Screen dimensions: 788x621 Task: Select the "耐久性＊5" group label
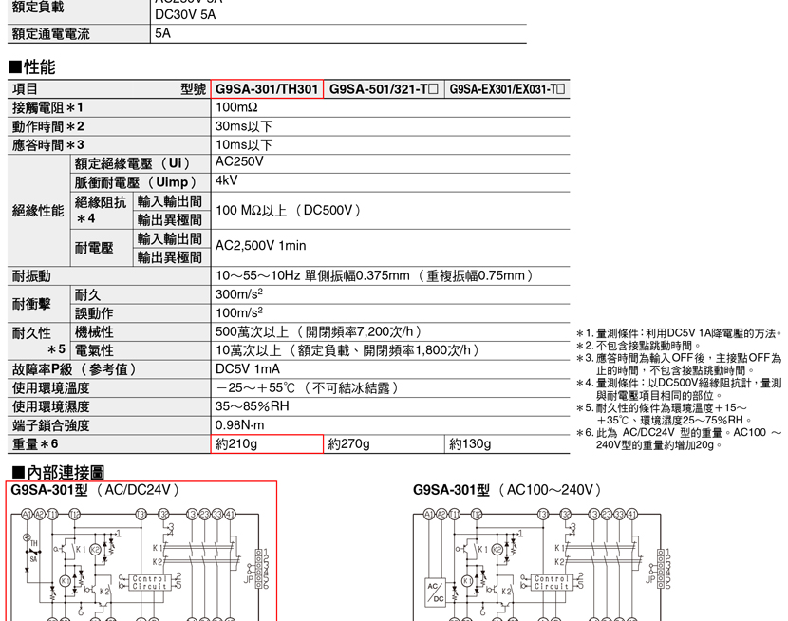click(x=38, y=341)
